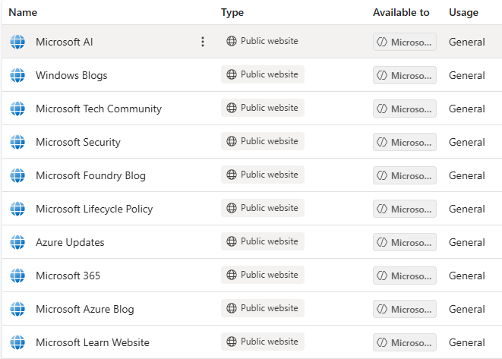Viewport: 502px width, 359px height.
Task: Open the more options menu for Microsoft AI
Action: (x=202, y=42)
